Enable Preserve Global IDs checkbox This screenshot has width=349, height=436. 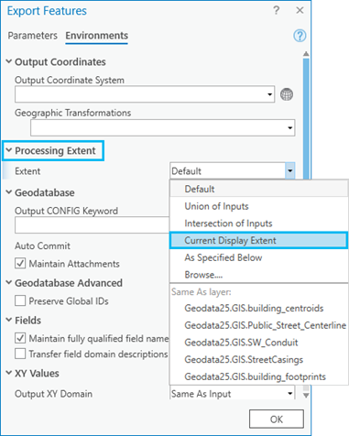[x=20, y=300]
